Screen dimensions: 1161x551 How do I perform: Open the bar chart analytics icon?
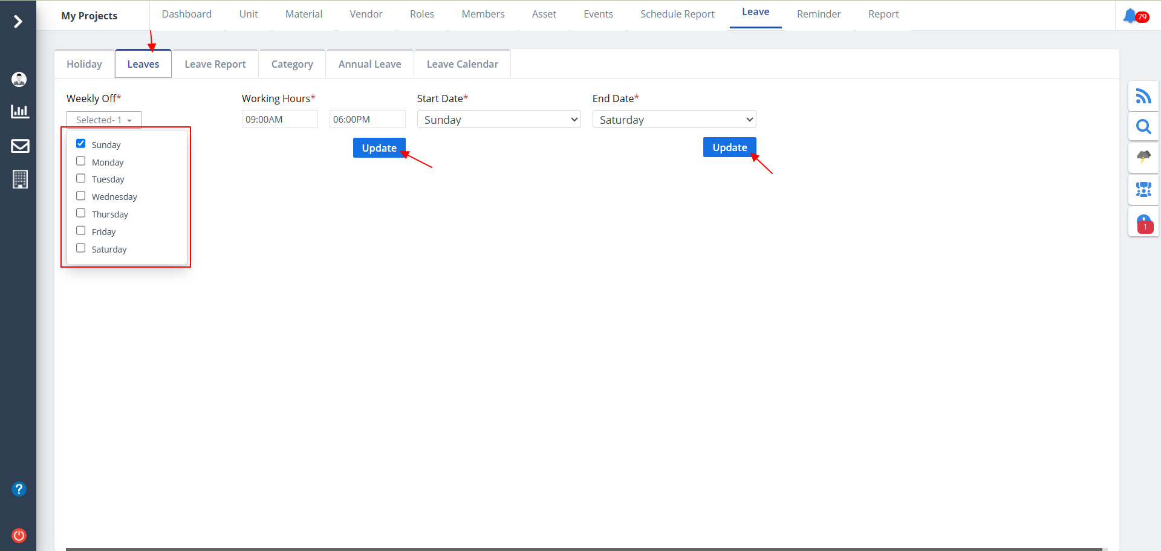19,111
